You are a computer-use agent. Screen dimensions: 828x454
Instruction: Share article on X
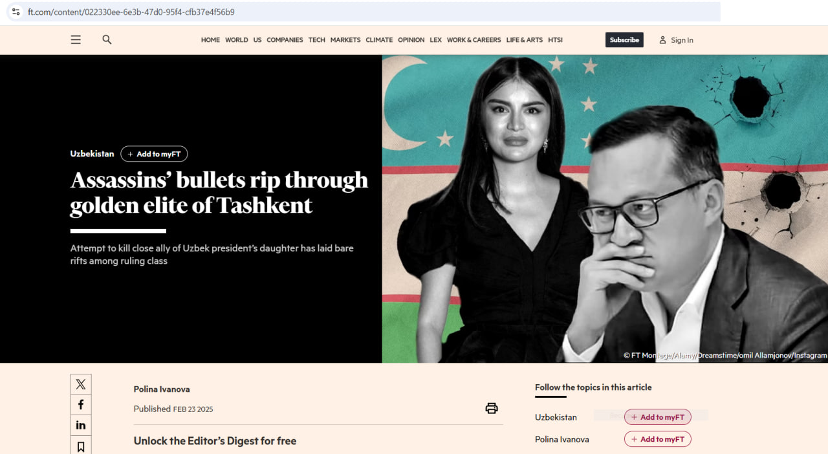point(81,384)
